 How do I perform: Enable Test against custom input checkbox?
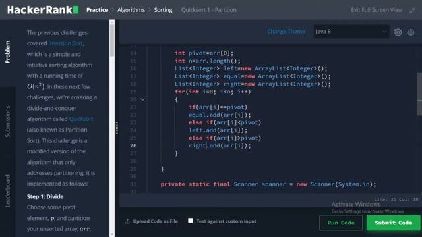191,221
